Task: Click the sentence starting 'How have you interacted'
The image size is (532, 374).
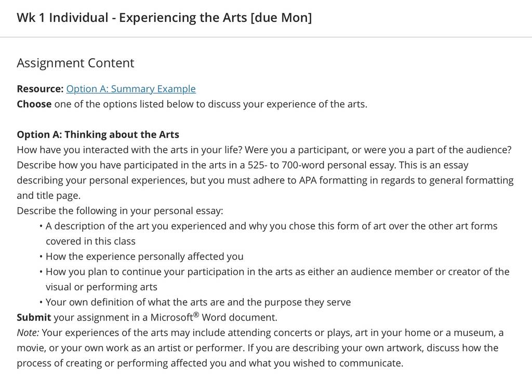Action: (129, 150)
